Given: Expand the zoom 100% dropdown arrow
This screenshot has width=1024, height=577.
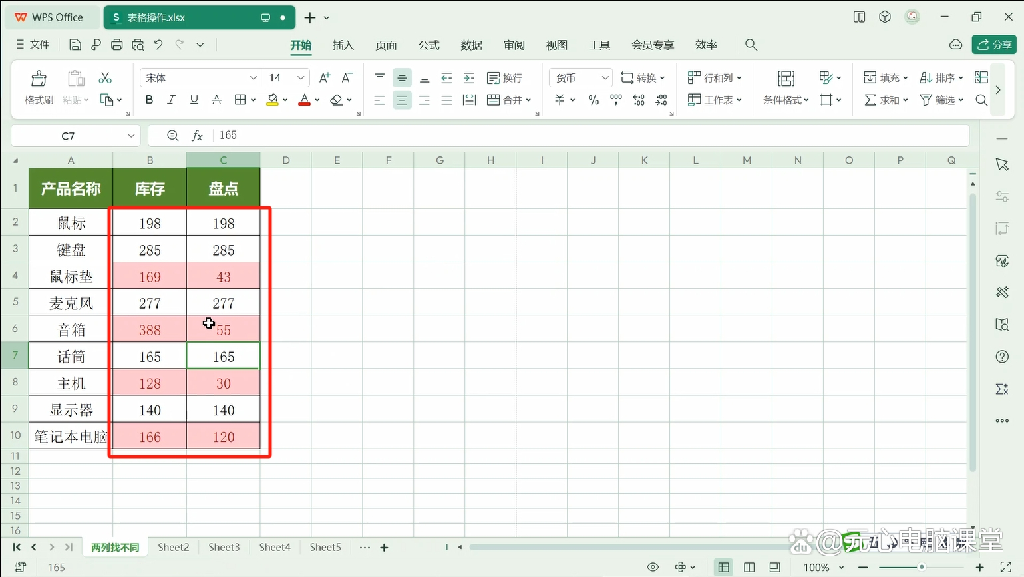Looking at the screenshot, I should [841, 567].
